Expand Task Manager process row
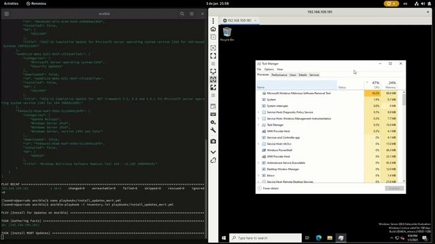Viewport: 435px width, 244px height. click(258, 125)
